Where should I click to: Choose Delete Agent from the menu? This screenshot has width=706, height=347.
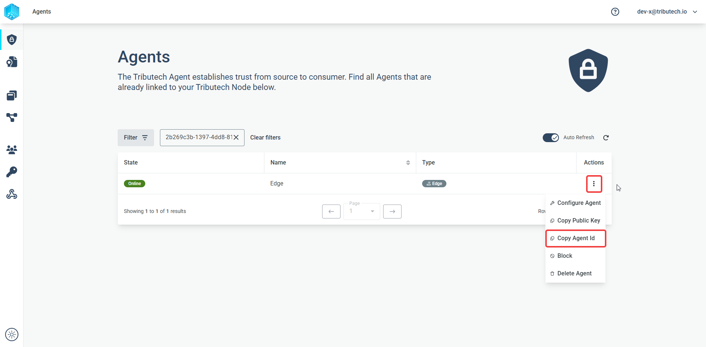coord(575,274)
